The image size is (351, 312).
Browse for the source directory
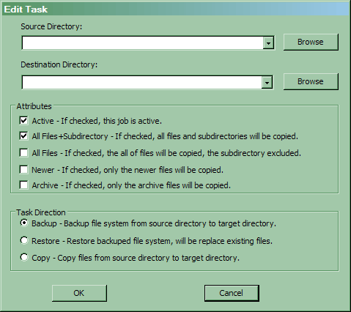point(311,42)
